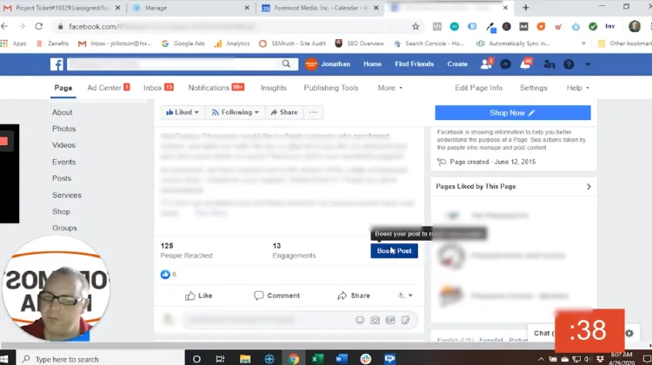Expand Pages Liked by This Page chevron
Viewport: 652px width, 365px height.
coord(589,187)
